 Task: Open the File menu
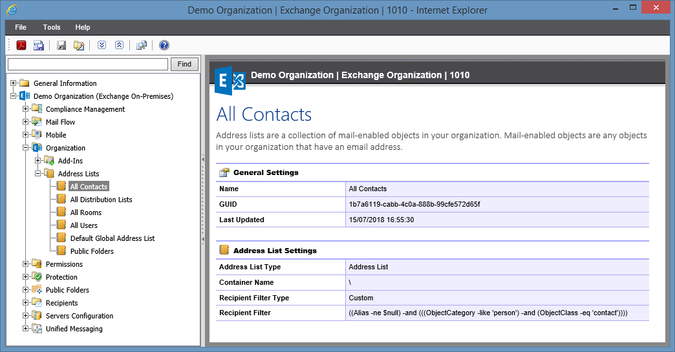pyautogui.click(x=21, y=27)
